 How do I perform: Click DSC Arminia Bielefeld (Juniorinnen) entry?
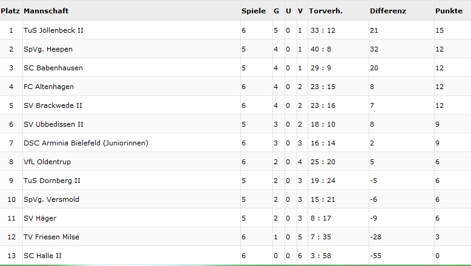pyautogui.click(x=85, y=143)
